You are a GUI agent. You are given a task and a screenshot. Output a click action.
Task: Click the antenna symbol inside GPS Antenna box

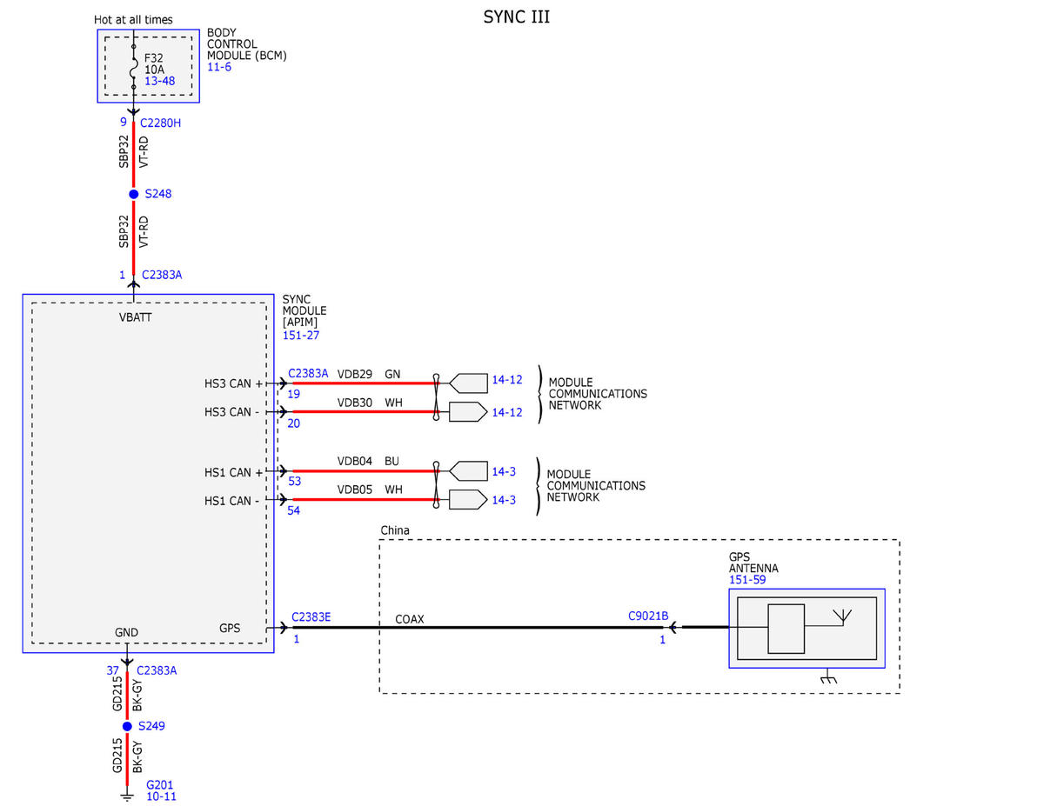(x=841, y=616)
